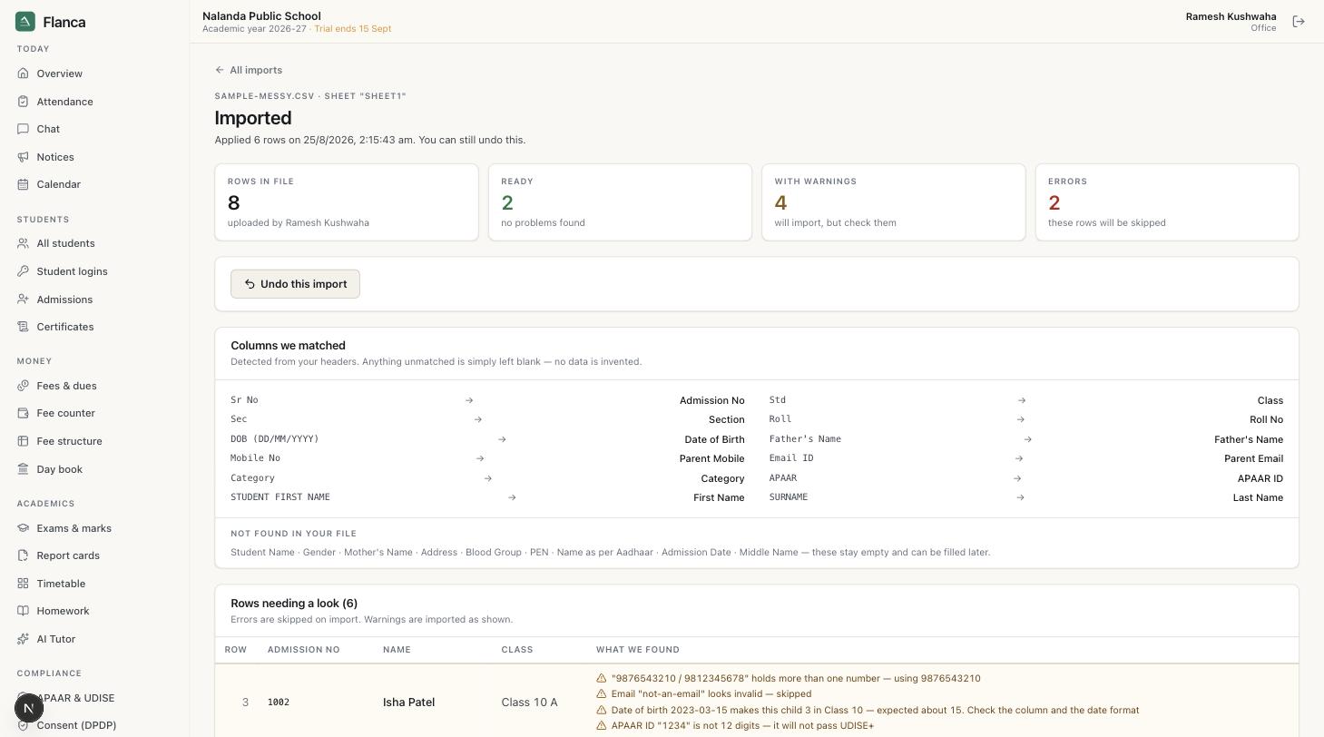Click the Attendance sidebar icon
The image size is (1324, 737).
click(24, 102)
